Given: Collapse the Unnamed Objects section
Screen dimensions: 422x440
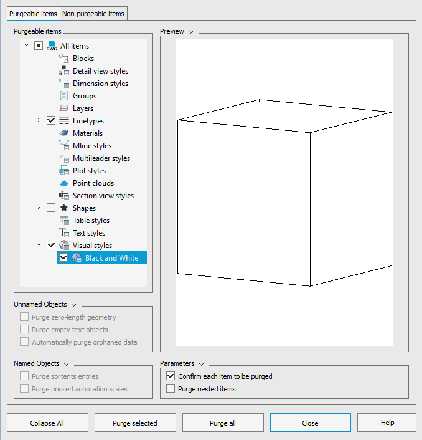Looking at the screenshot, I should tap(73, 305).
